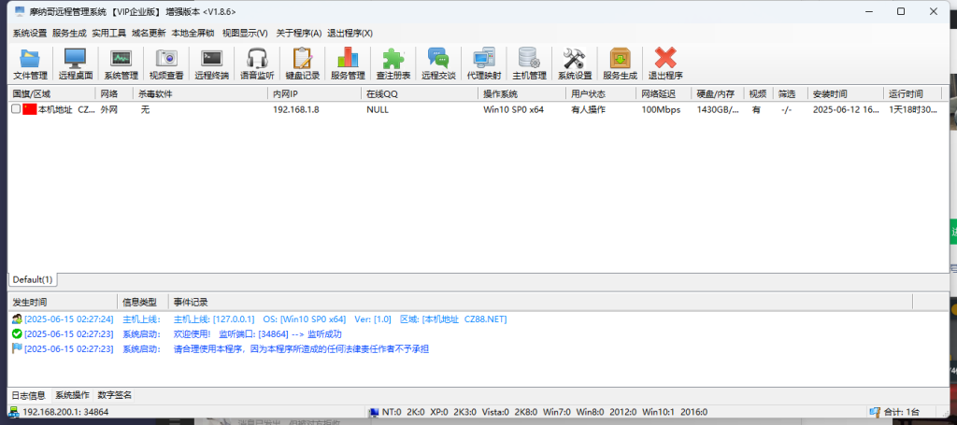Viewport: 957px width, 425px height.
Task: Click the 硬盘/内存 column header
Action: click(x=718, y=94)
